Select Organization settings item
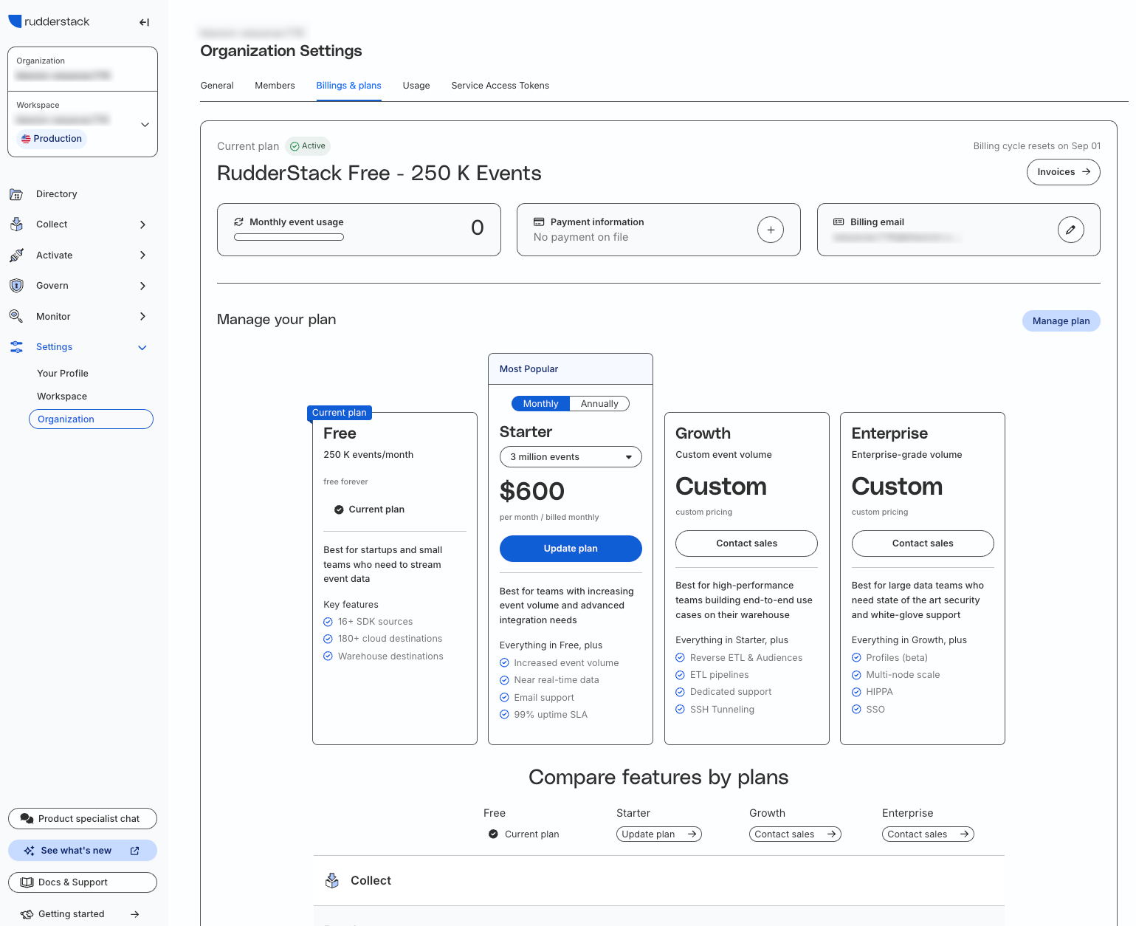This screenshot has height=926, width=1136. point(91,419)
